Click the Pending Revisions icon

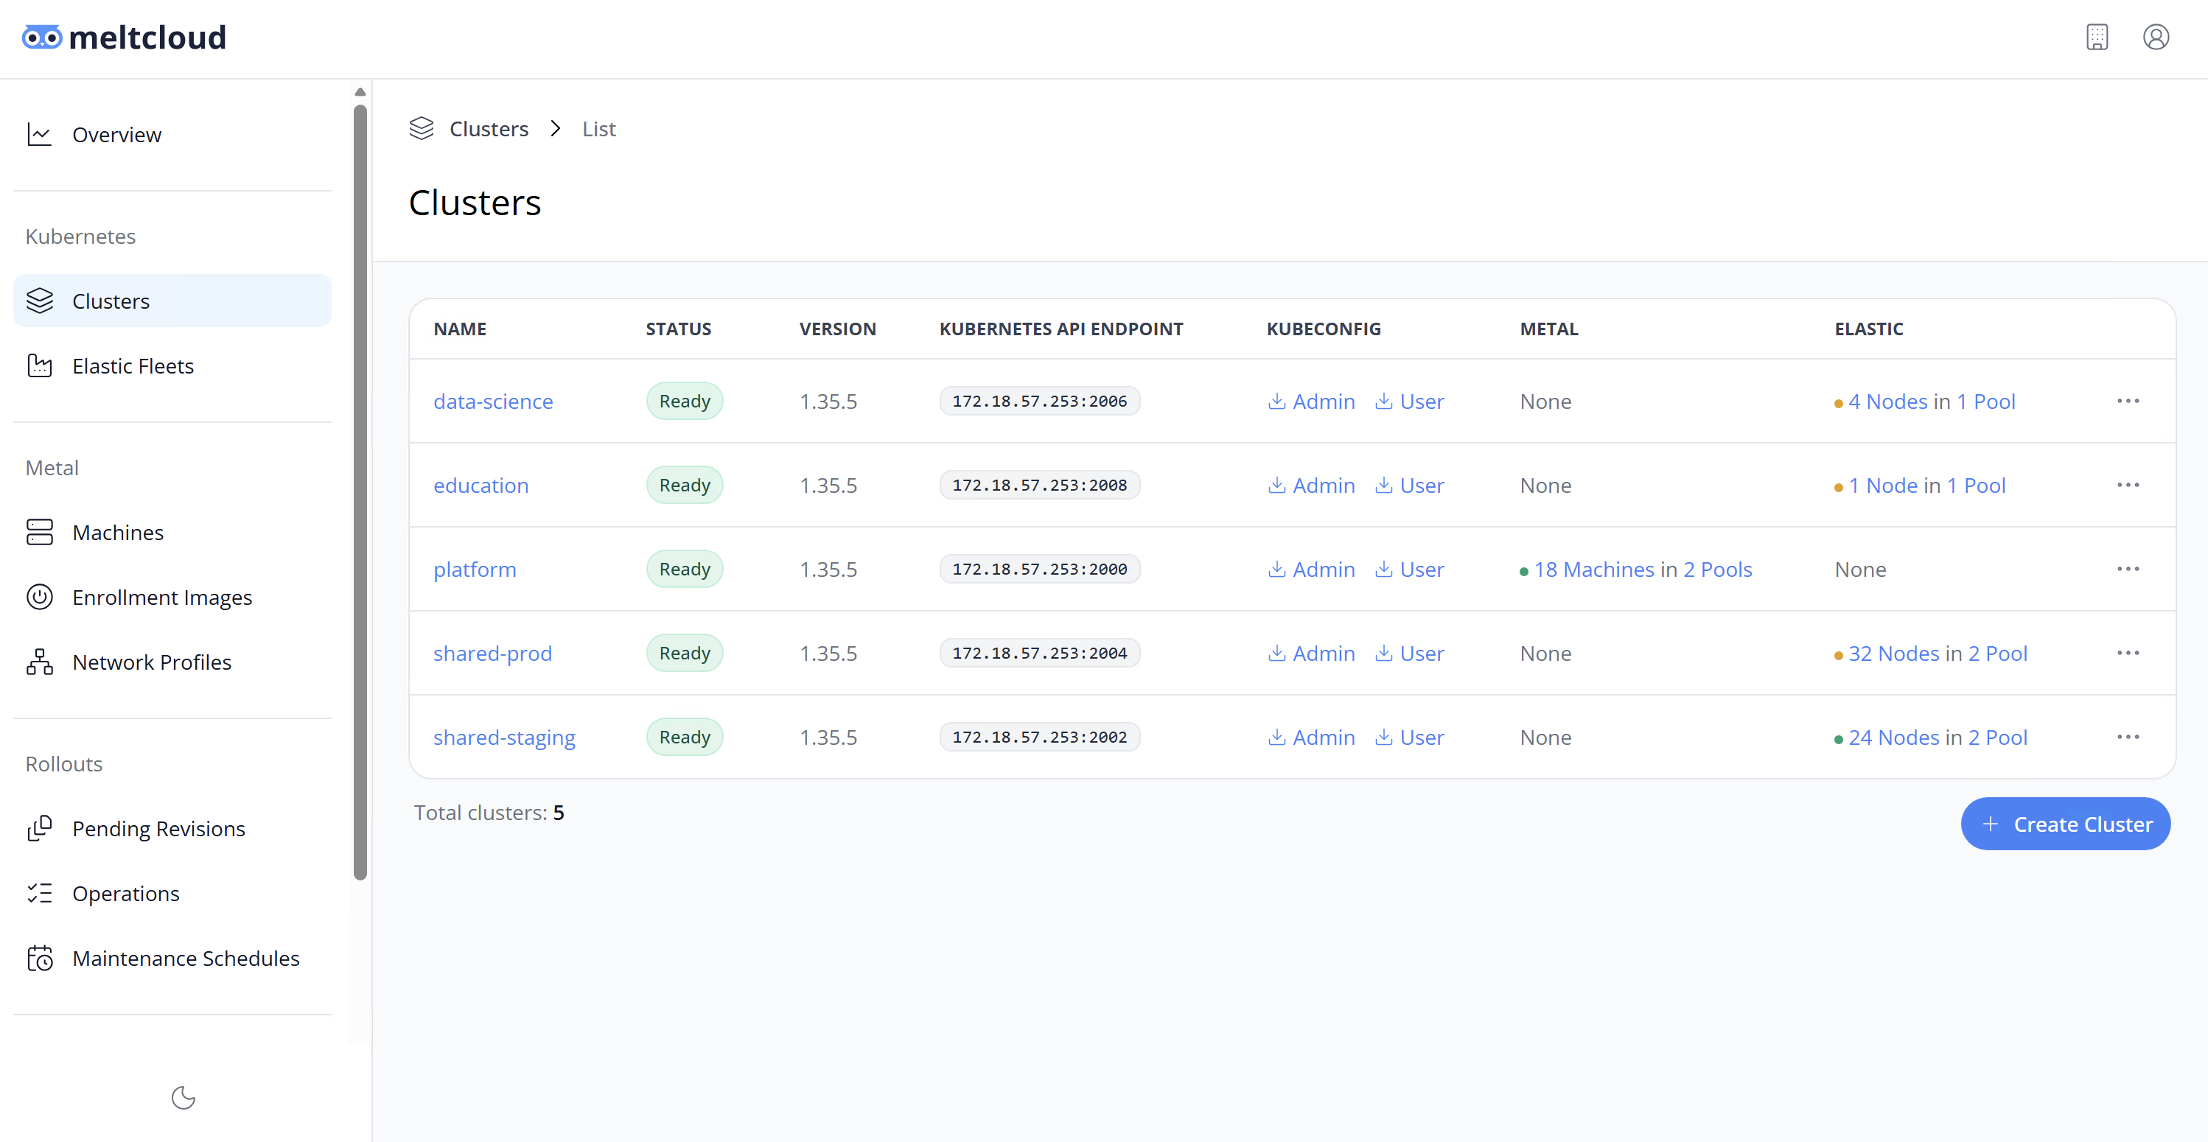tap(40, 828)
